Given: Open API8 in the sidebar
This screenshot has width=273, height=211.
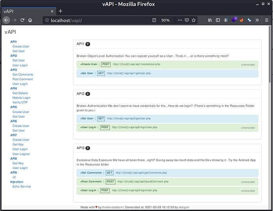Looking at the screenshot, I should click(14, 158).
